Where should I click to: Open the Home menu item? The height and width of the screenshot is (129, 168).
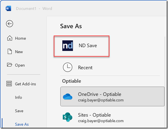tap(20, 39)
